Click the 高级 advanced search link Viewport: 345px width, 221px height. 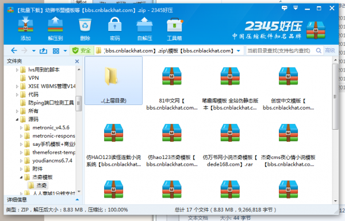coord(330,51)
